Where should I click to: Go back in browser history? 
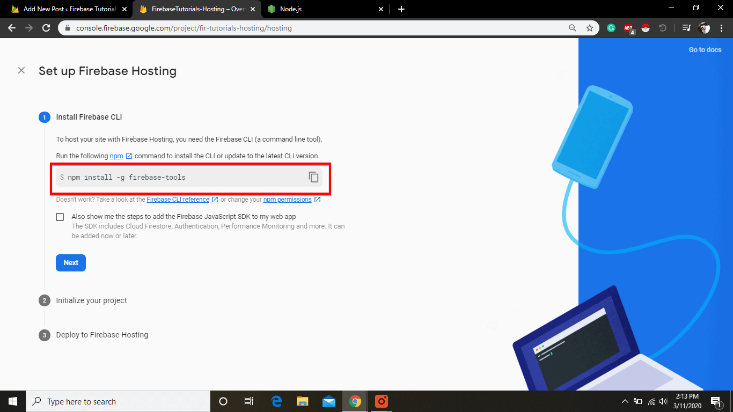12,28
